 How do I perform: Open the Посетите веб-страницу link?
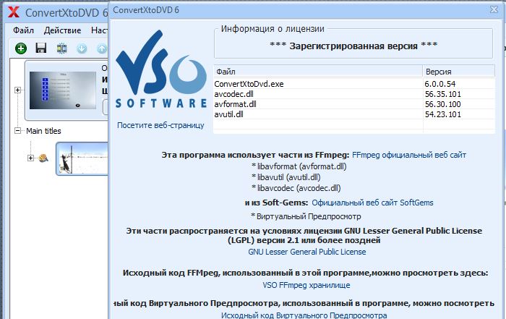coord(160,125)
